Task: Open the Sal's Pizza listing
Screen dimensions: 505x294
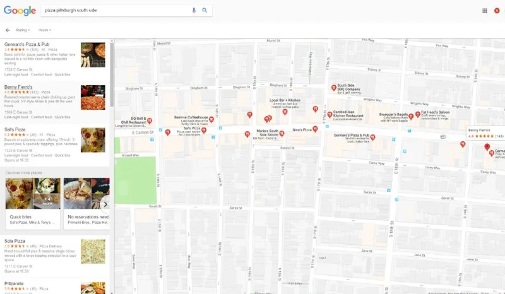Action: 55,145
